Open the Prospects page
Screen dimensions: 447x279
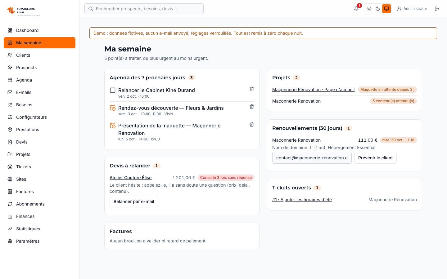pyautogui.click(x=39, y=68)
